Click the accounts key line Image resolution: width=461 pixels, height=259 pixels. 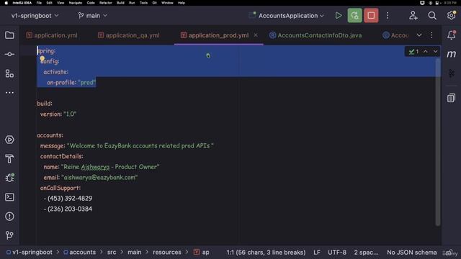(x=50, y=135)
